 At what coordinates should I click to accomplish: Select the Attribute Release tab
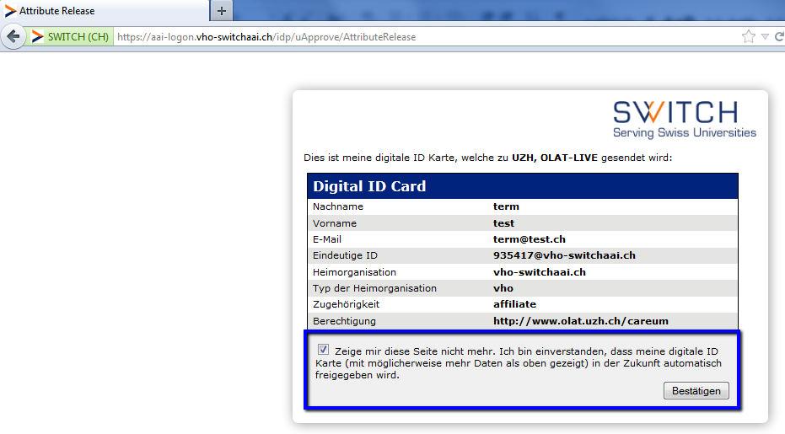point(105,11)
